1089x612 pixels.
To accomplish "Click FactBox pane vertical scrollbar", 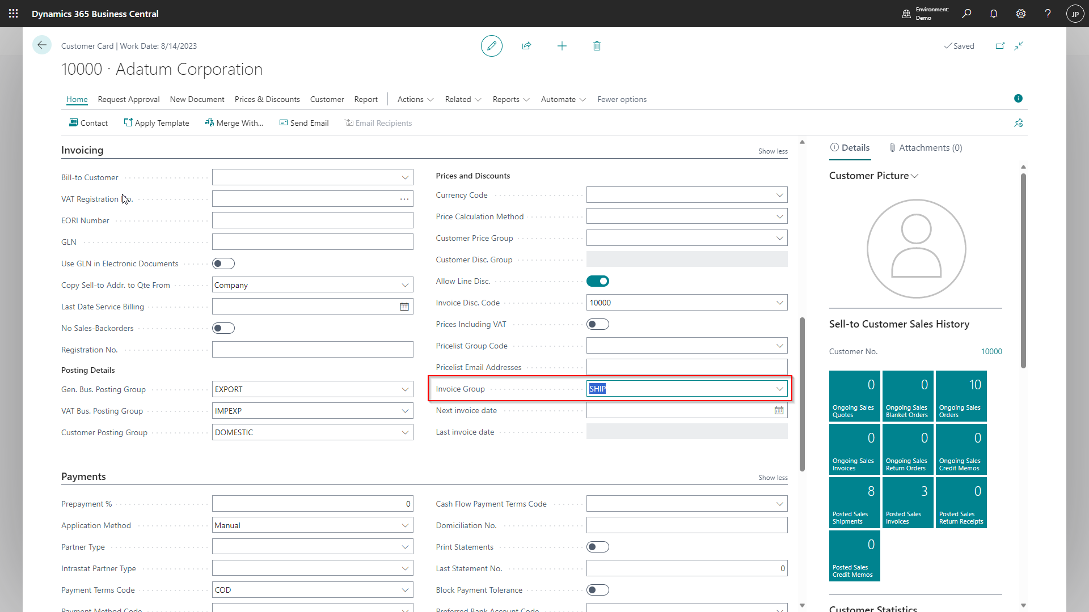I will pyautogui.click(x=1023, y=271).
